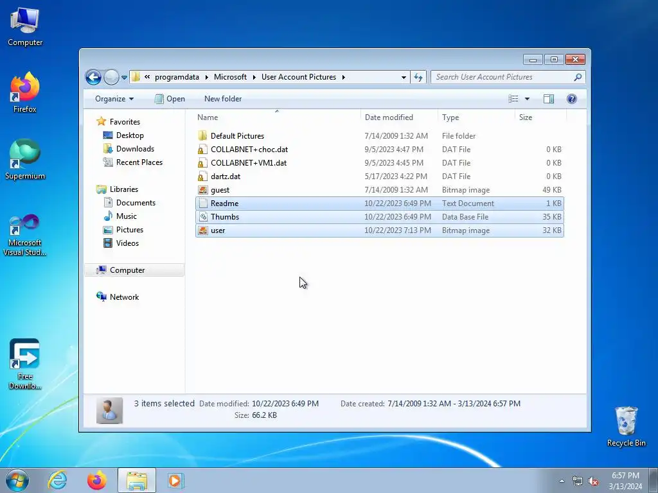Open the network tray icon
658x493 pixels.
(x=578, y=481)
